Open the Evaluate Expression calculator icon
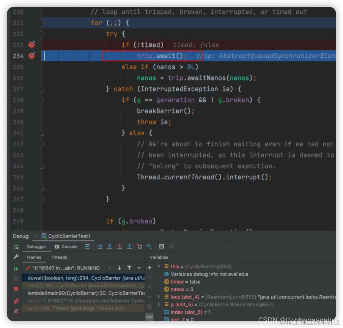The image size is (343, 328). pos(161,247)
